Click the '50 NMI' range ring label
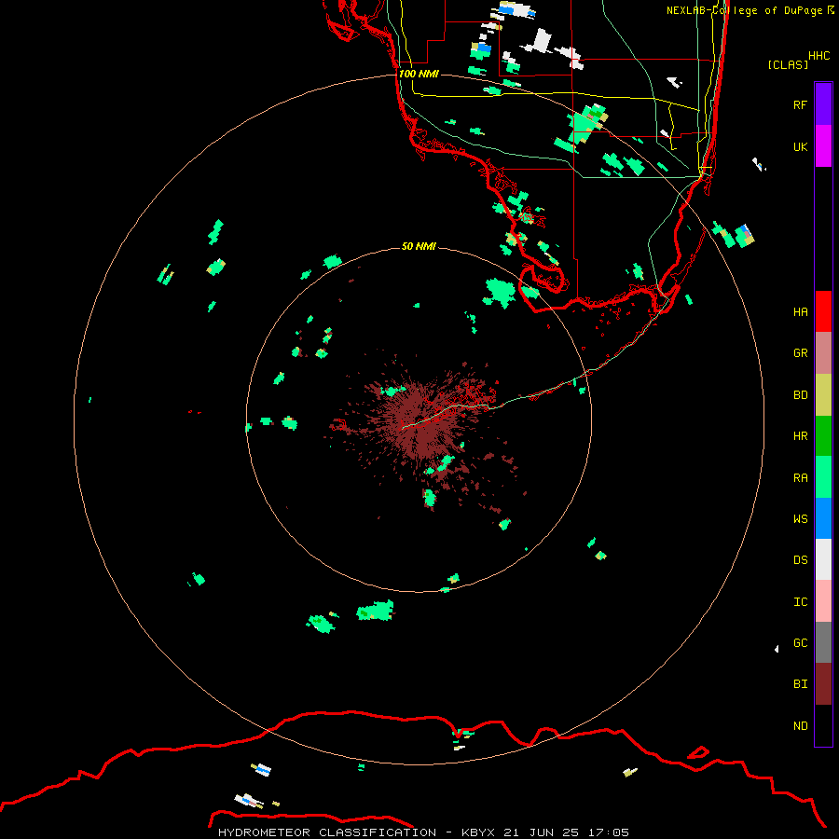 click(x=419, y=246)
